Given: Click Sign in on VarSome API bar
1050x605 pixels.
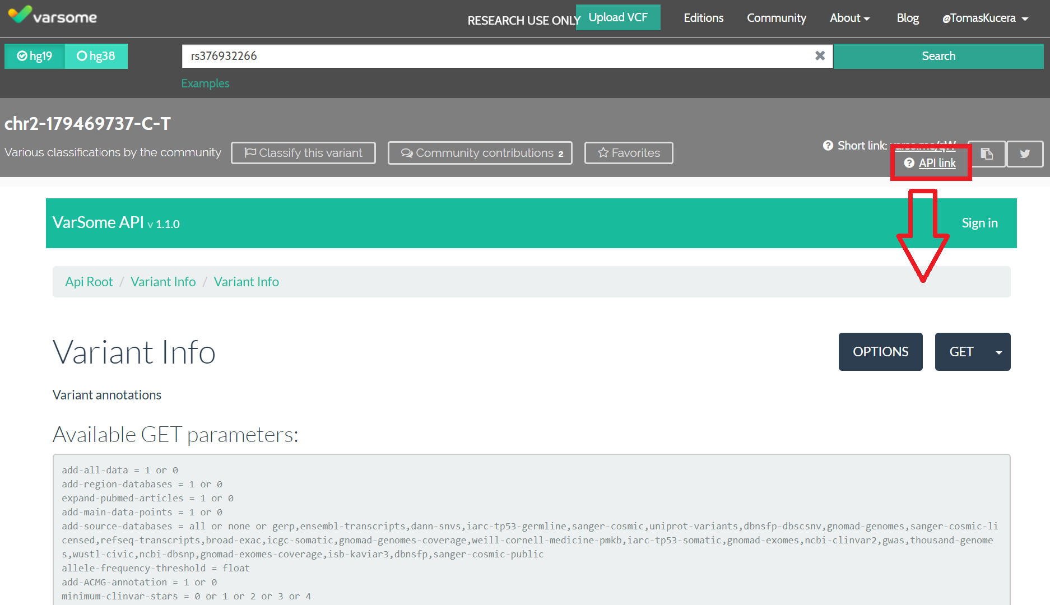Looking at the screenshot, I should pyautogui.click(x=979, y=223).
